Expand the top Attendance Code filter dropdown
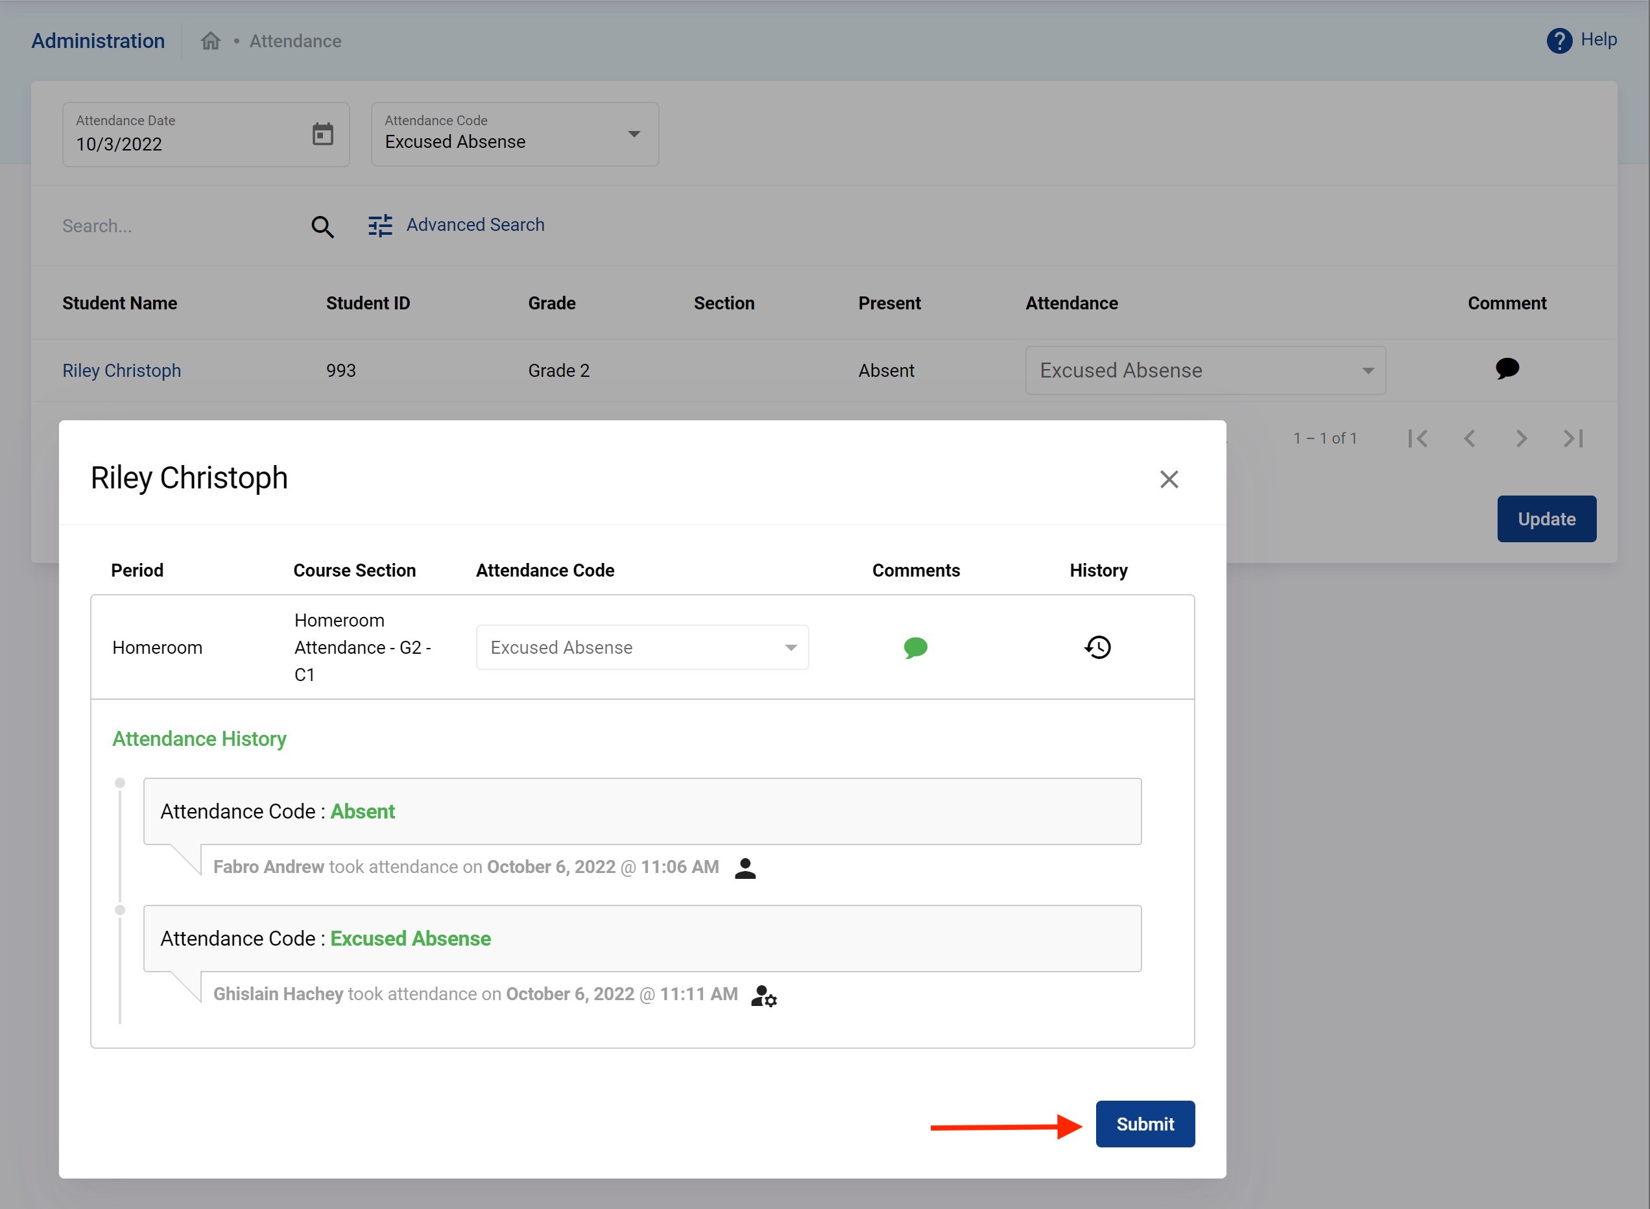 point(514,135)
